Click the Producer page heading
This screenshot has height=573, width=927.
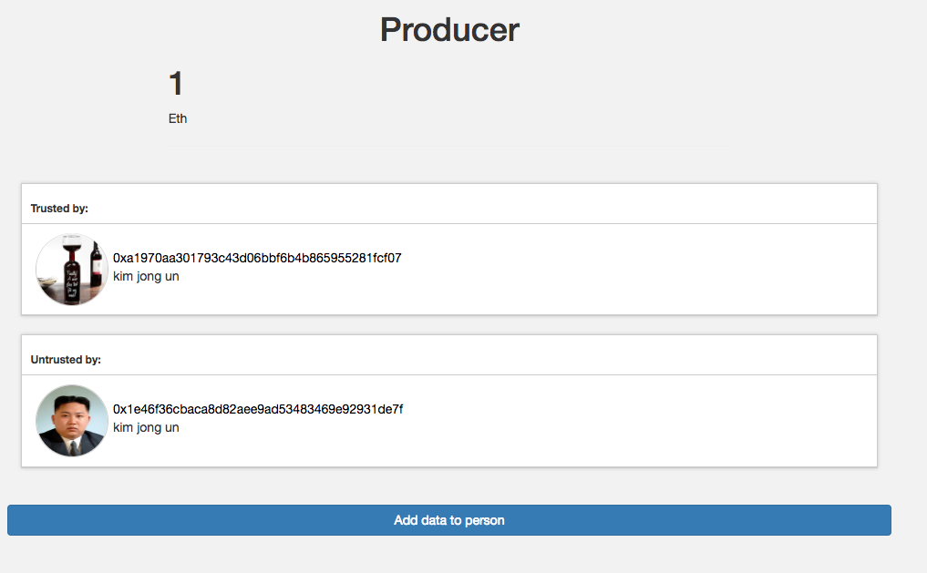coord(449,30)
